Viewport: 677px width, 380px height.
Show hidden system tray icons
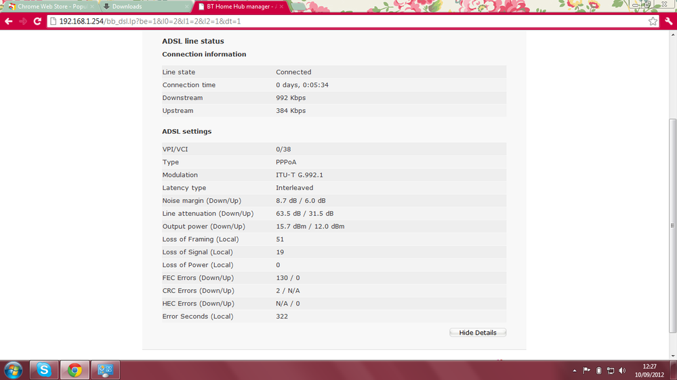pos(574,371)
